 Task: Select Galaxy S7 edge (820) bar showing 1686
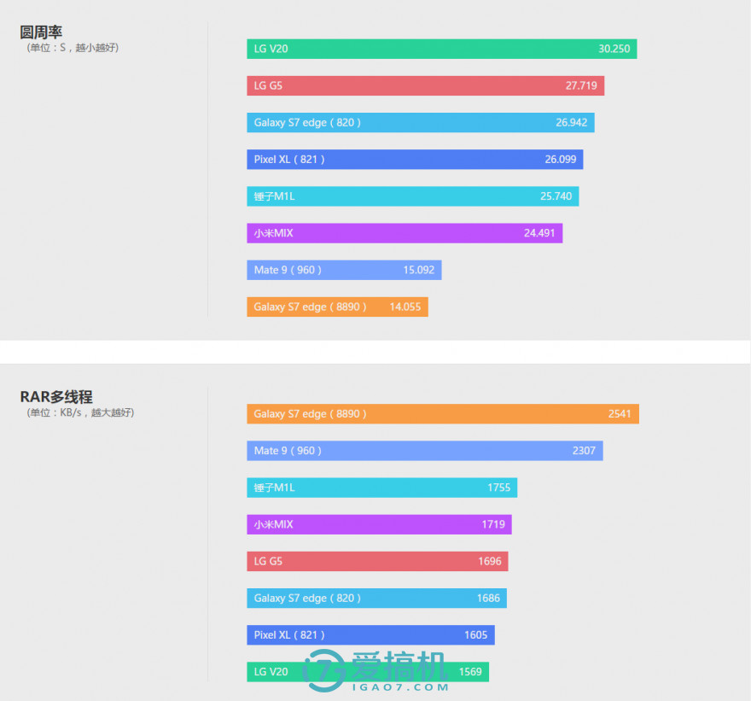(x=376, y=598)
